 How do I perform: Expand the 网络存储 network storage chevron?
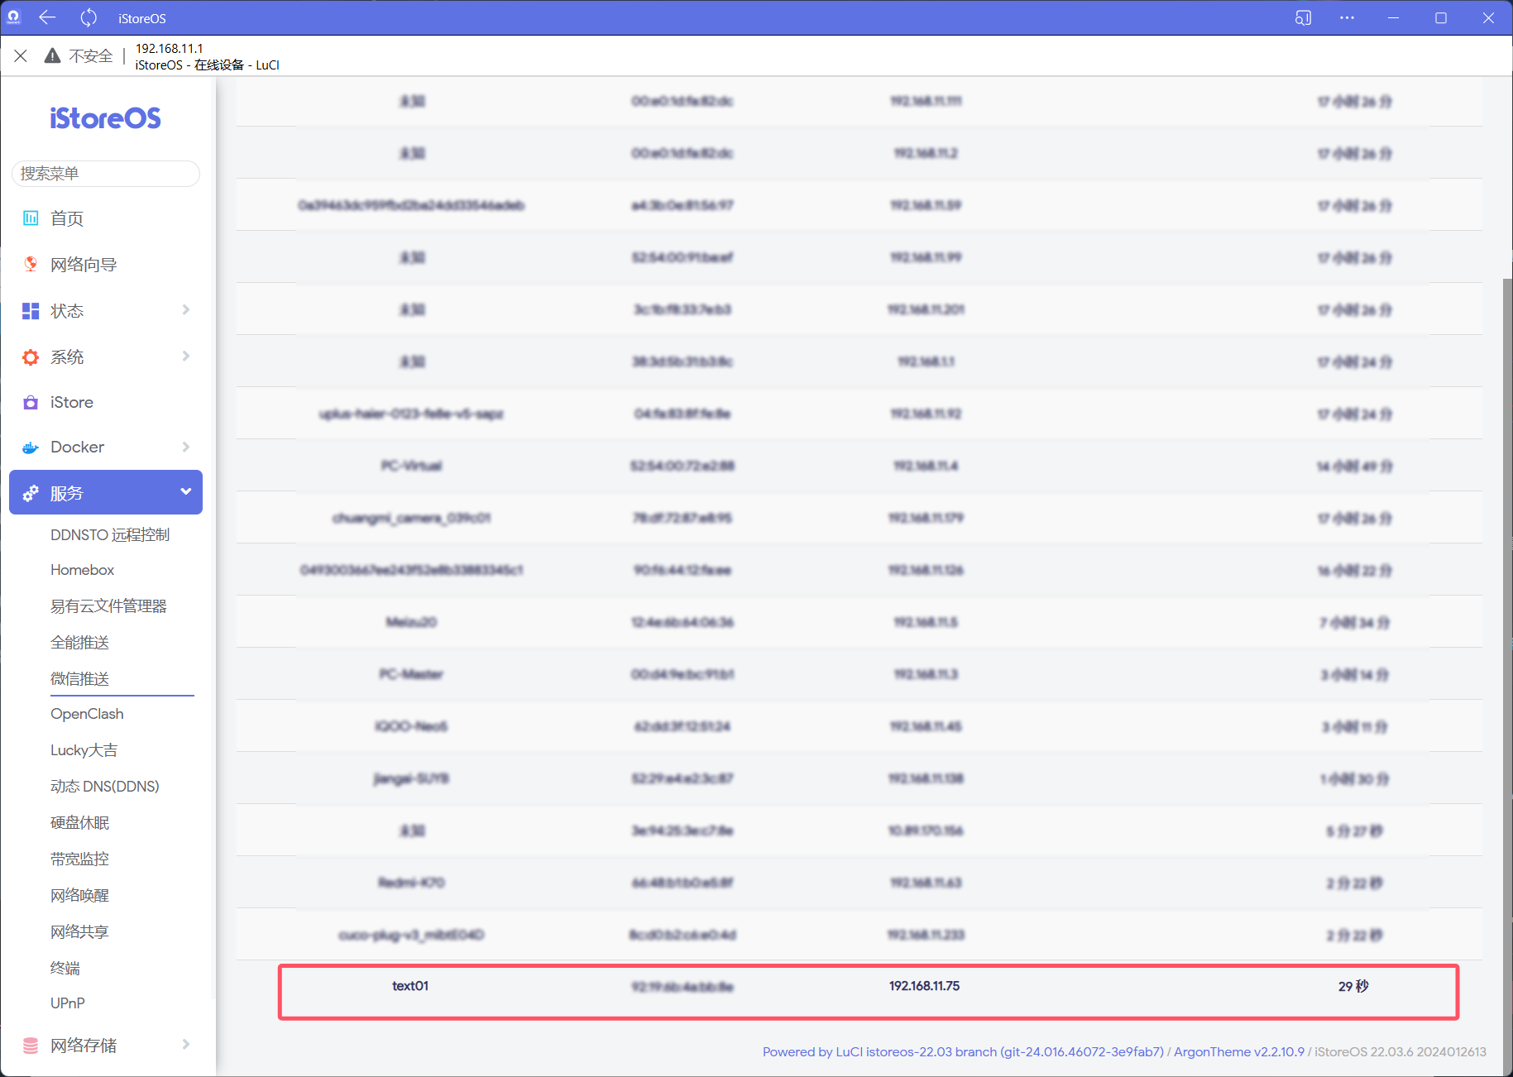185,1045
